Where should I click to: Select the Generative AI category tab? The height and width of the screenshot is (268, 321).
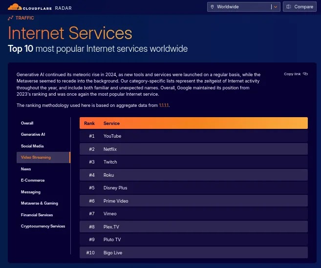point(43,134)
